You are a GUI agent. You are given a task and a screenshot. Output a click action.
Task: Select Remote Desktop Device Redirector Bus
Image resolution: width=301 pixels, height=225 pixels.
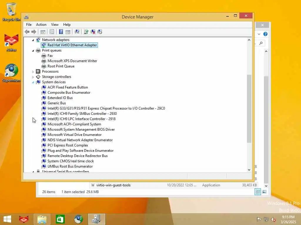77,156
